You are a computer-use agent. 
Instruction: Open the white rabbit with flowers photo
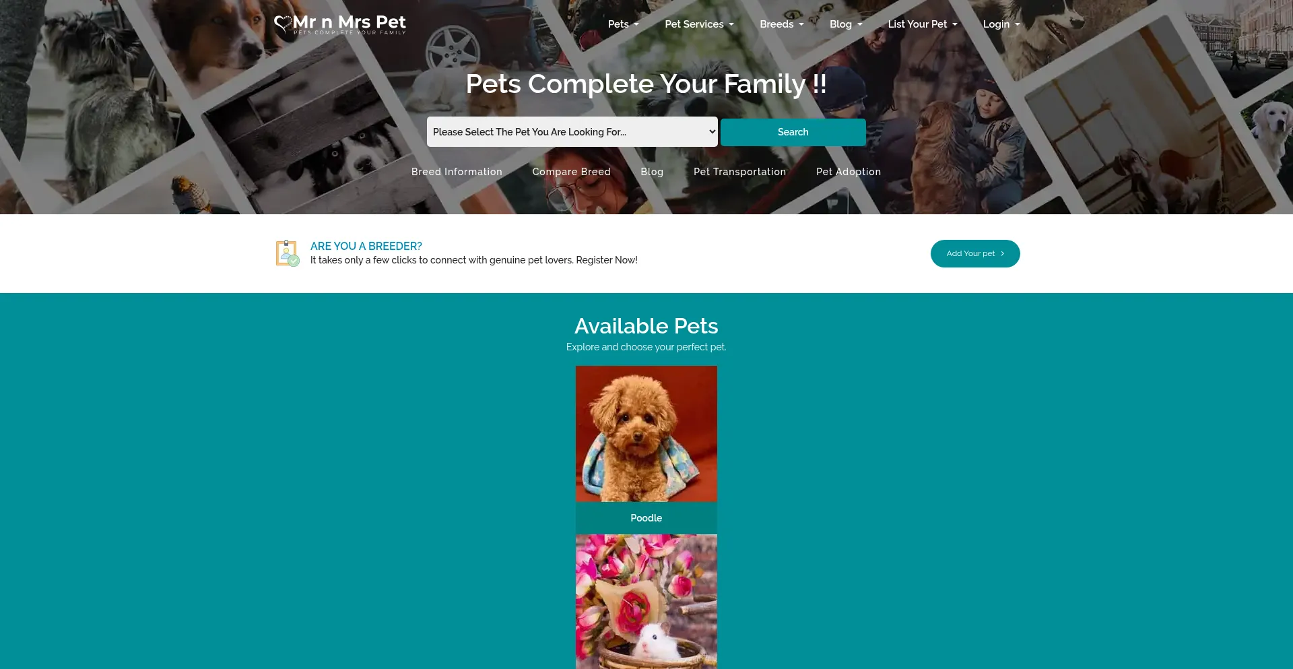[646, 601]
